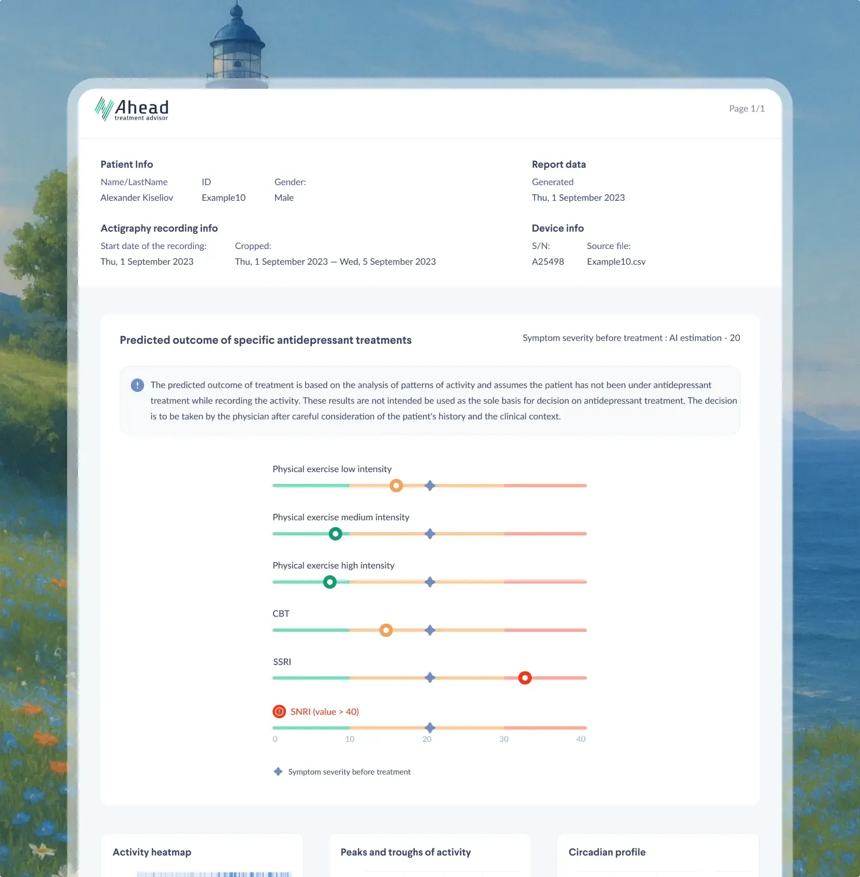Click diamond marker on low intensity exercise track
Screen dimensions: 860x877
[430, 486]
